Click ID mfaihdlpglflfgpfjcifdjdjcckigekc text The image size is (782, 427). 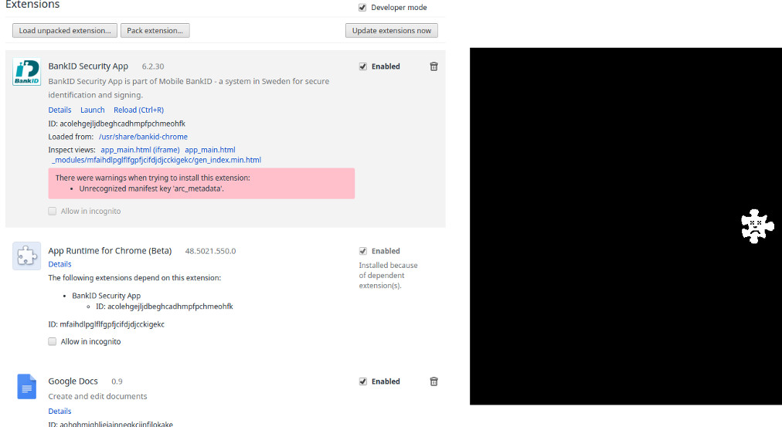pos(106,324)
